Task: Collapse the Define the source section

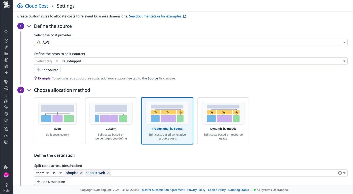Action: [29, 26]
